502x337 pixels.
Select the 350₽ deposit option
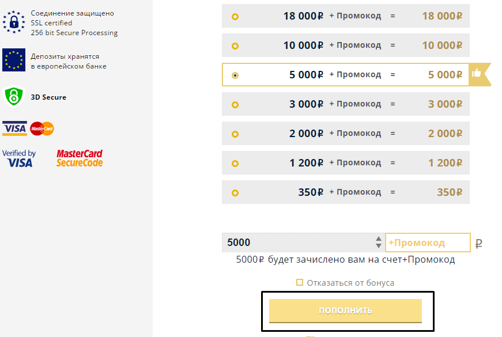point(235,192)
